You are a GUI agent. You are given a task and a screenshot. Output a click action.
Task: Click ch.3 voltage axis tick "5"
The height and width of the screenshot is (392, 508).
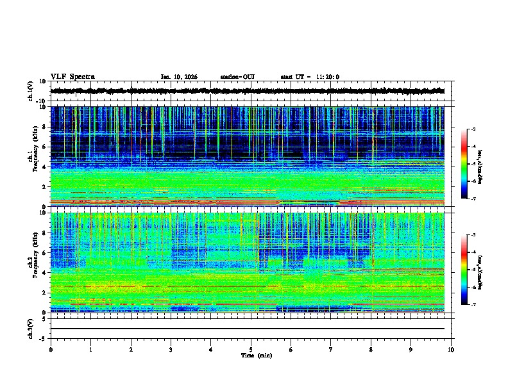click(x=44, y=318)
